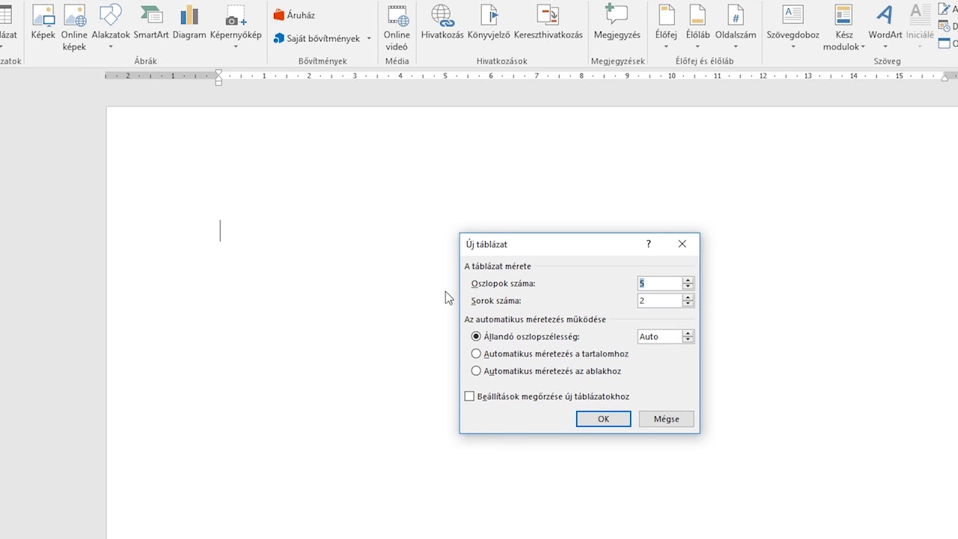Open the Élőfej header menu
Viewport: 958px width, 539px height.
pyautogui.click(x=666, y=27)
